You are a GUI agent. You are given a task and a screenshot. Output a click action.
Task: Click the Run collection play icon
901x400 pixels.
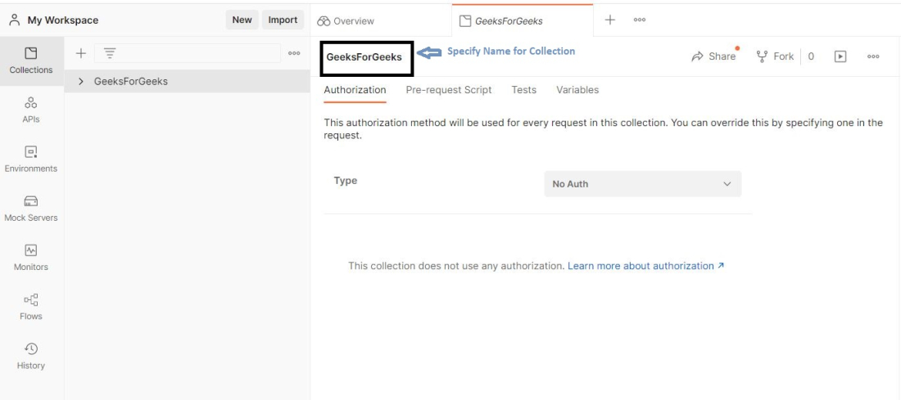[x=840, y=56]
